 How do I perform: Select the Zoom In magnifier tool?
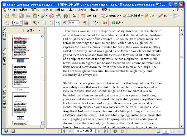[x=35, y=22]
